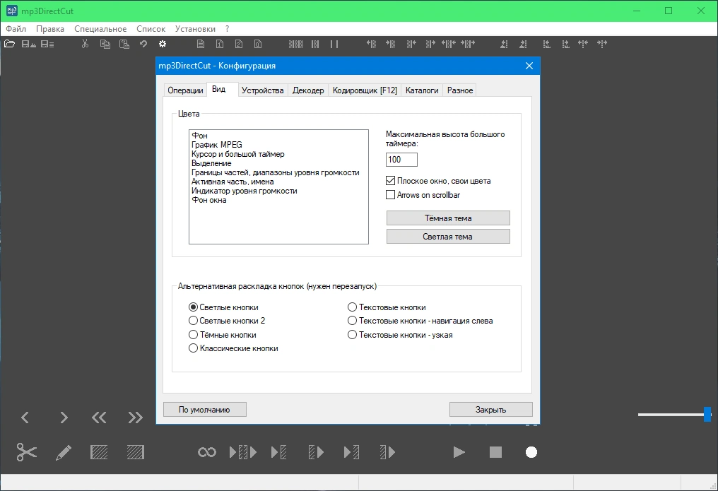Click the gear settings icon in toolbar
The image size is (718, 491).
point(163,44)
